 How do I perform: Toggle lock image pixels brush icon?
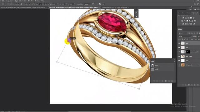[x=185, y=40]
